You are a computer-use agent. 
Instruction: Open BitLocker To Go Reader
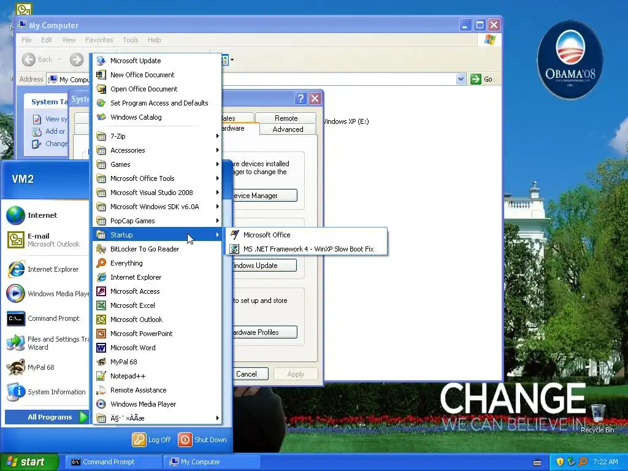pyautogui.click(x=157, y=249)
